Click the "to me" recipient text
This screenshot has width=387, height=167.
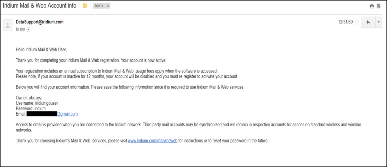click(20, 29)
